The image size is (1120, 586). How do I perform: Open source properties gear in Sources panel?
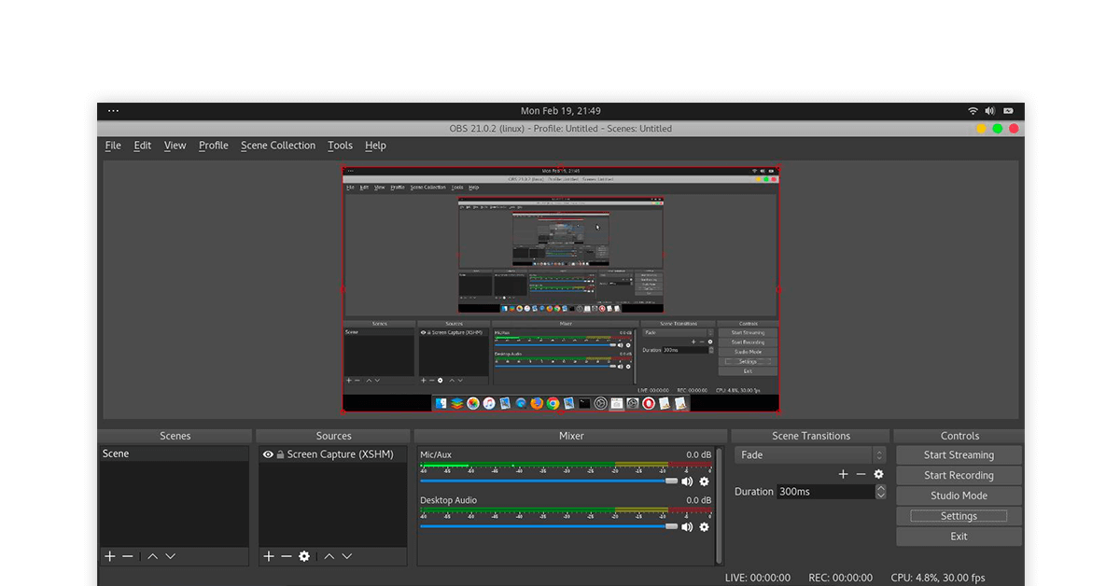304,556
